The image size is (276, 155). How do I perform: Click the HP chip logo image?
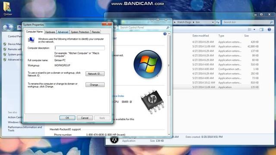(152, 102)
